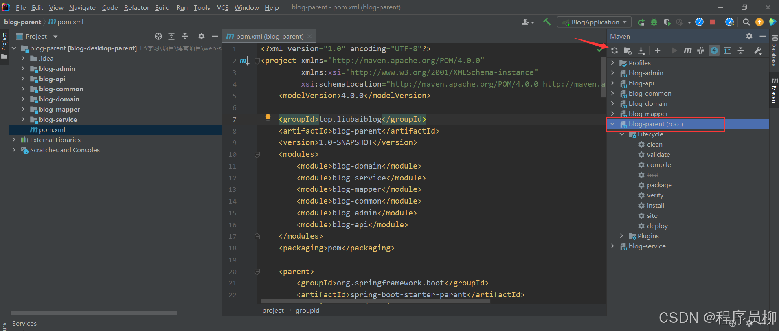This screenshot has width=779, height=331.
Task: Select the pom.xml (blog-parent) editor tab
Action: 270,36
